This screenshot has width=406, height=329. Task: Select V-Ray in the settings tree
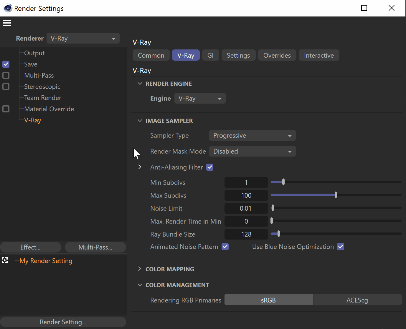pyautogui.click(x=33, y=120)
